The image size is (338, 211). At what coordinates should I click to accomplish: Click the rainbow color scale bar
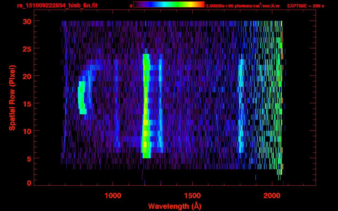click(169, 4)
